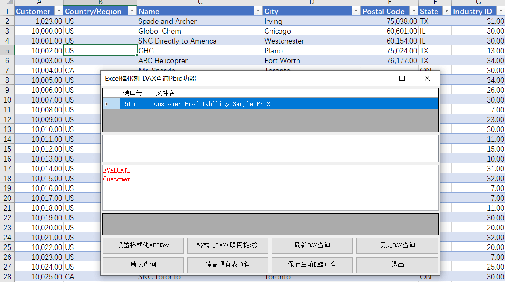Run 新表查询 to a new table
Viewport: 505px width, 282px height.
click(143, 264)
